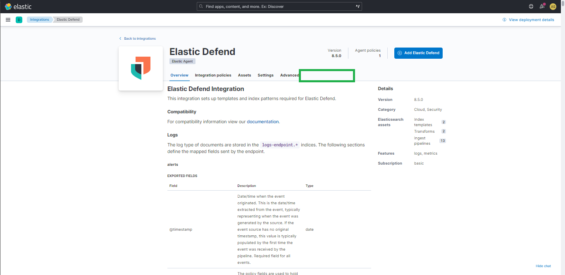Click the green D deployment icon
The width and height of the screenshot is (565, 275).
[x=19, y=19]
